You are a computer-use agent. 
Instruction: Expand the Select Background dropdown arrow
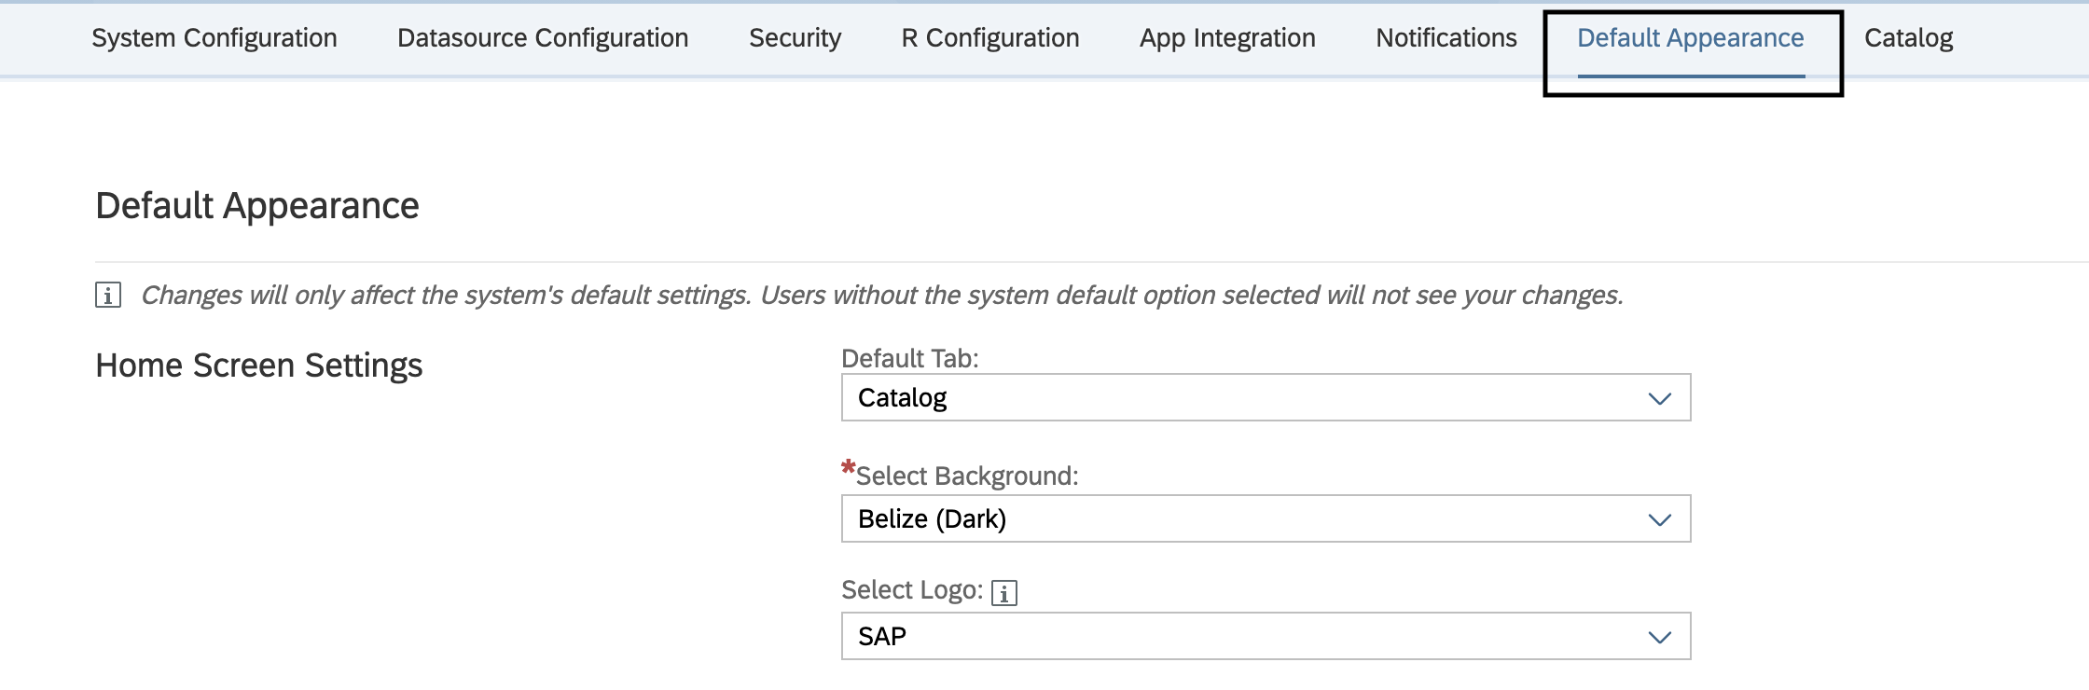tap(1659, 520)
